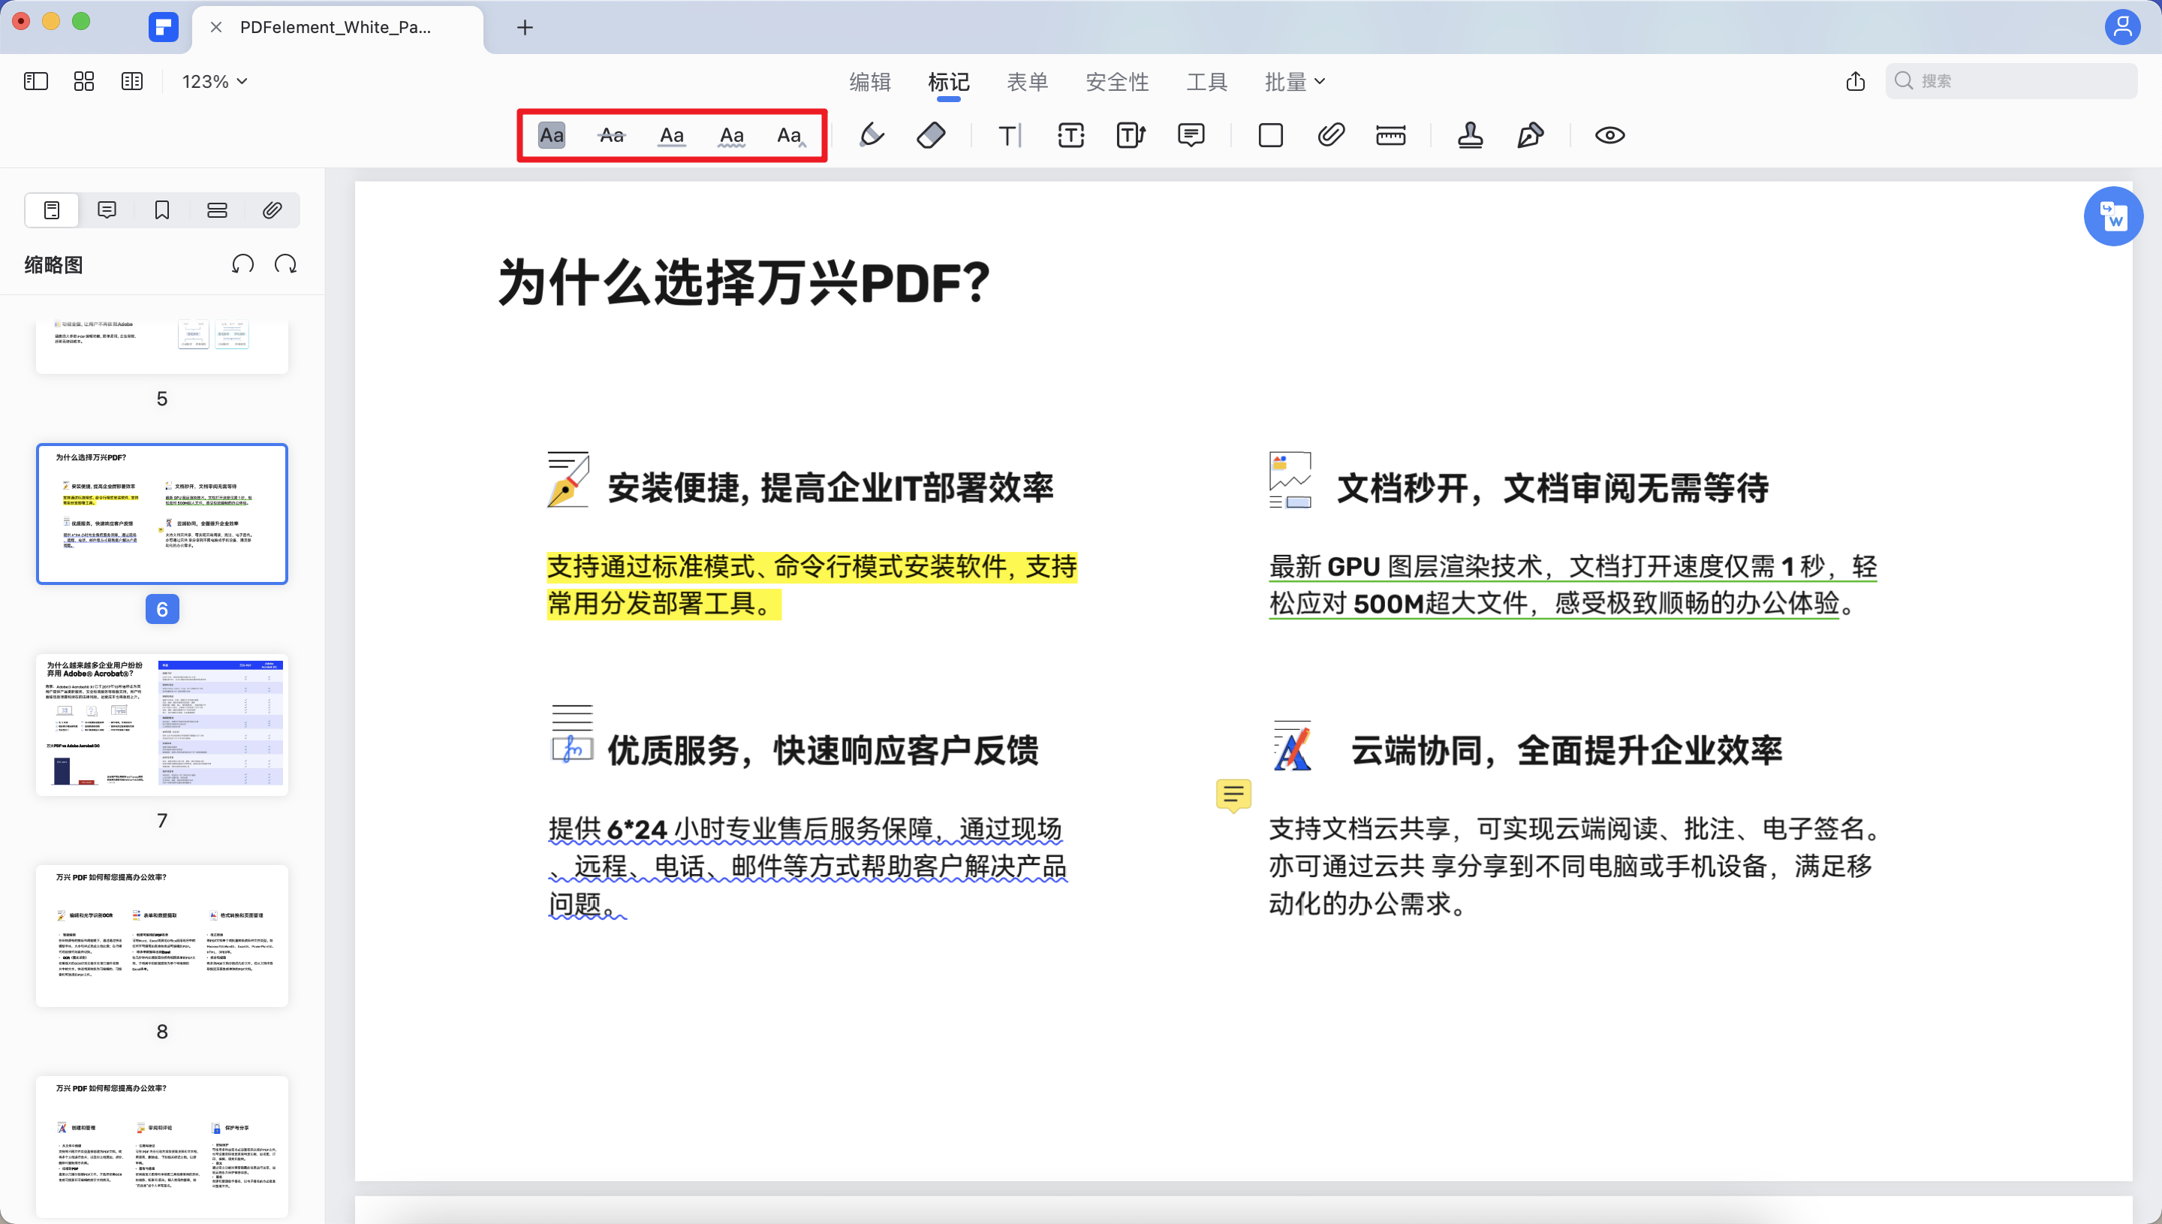Open the stamp tool
2162x1224 pixels.
1470,134
